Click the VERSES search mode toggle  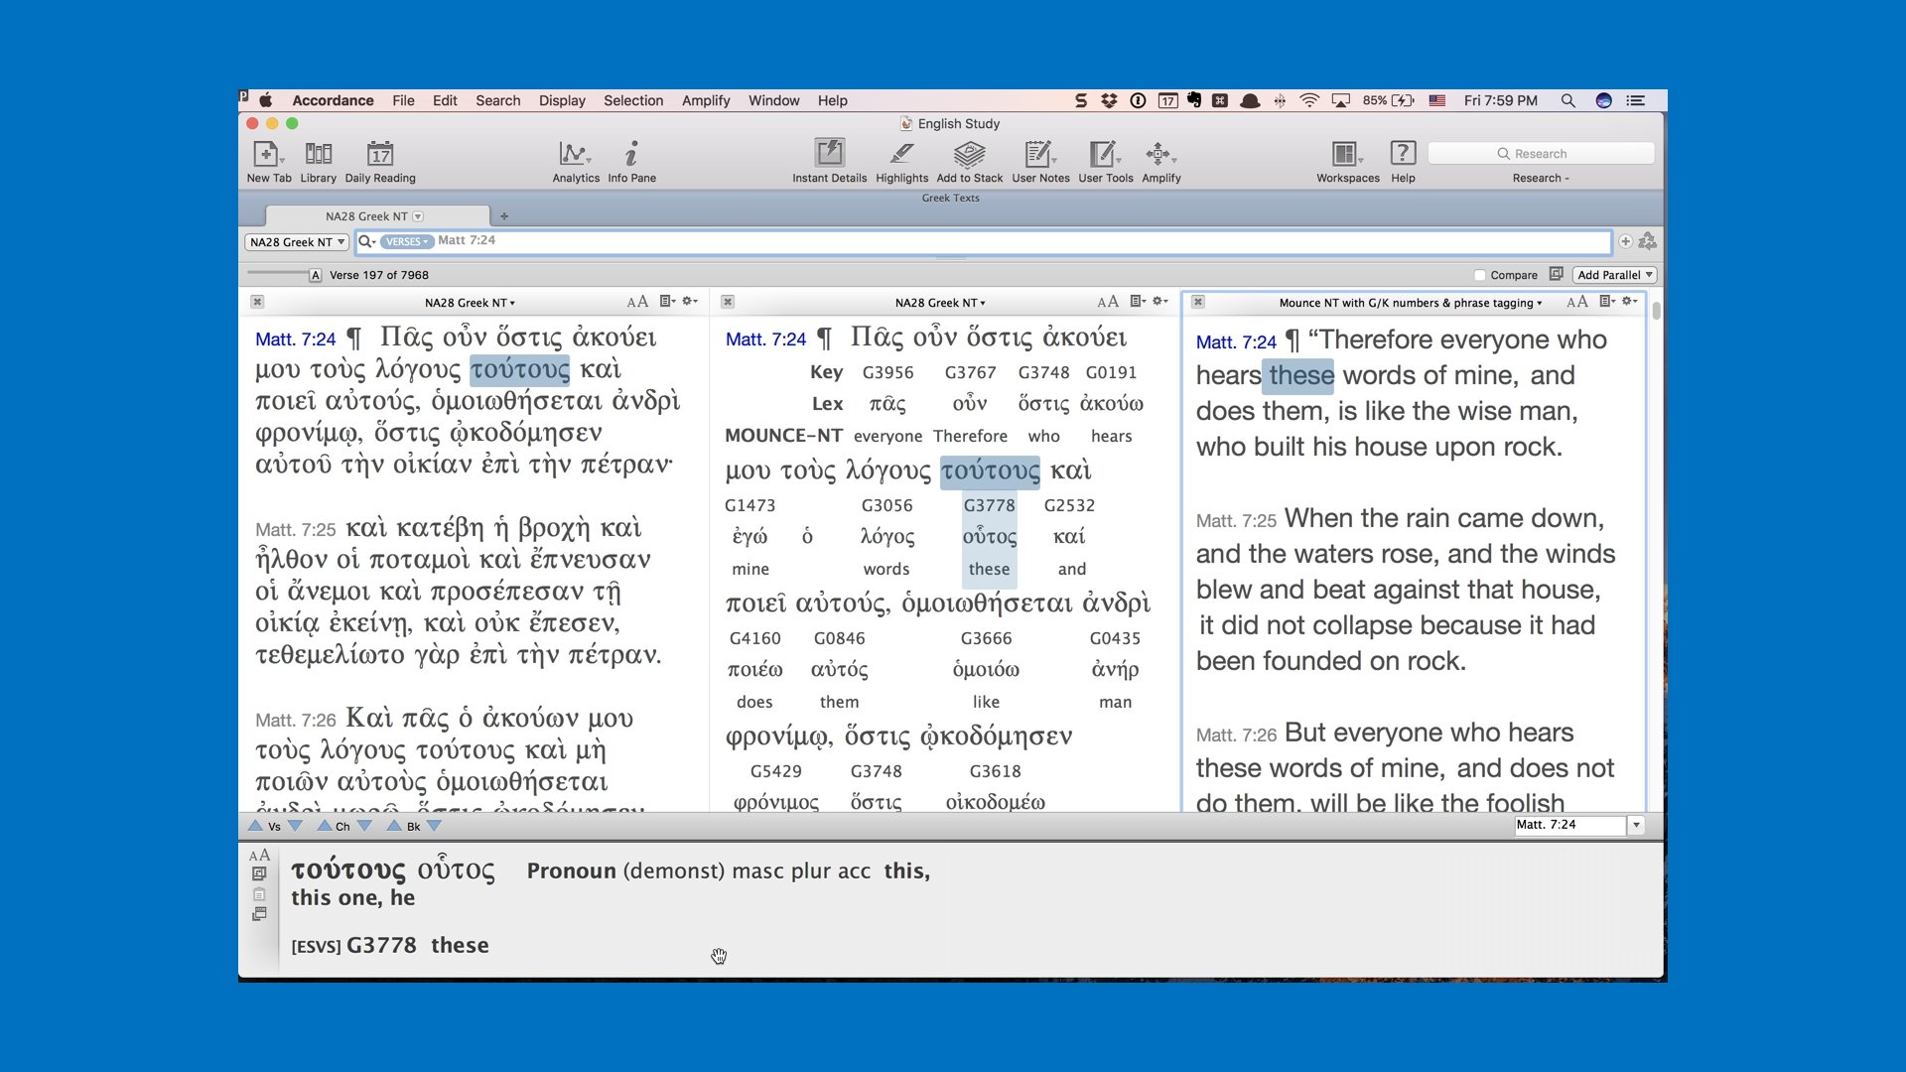[406, 241]
